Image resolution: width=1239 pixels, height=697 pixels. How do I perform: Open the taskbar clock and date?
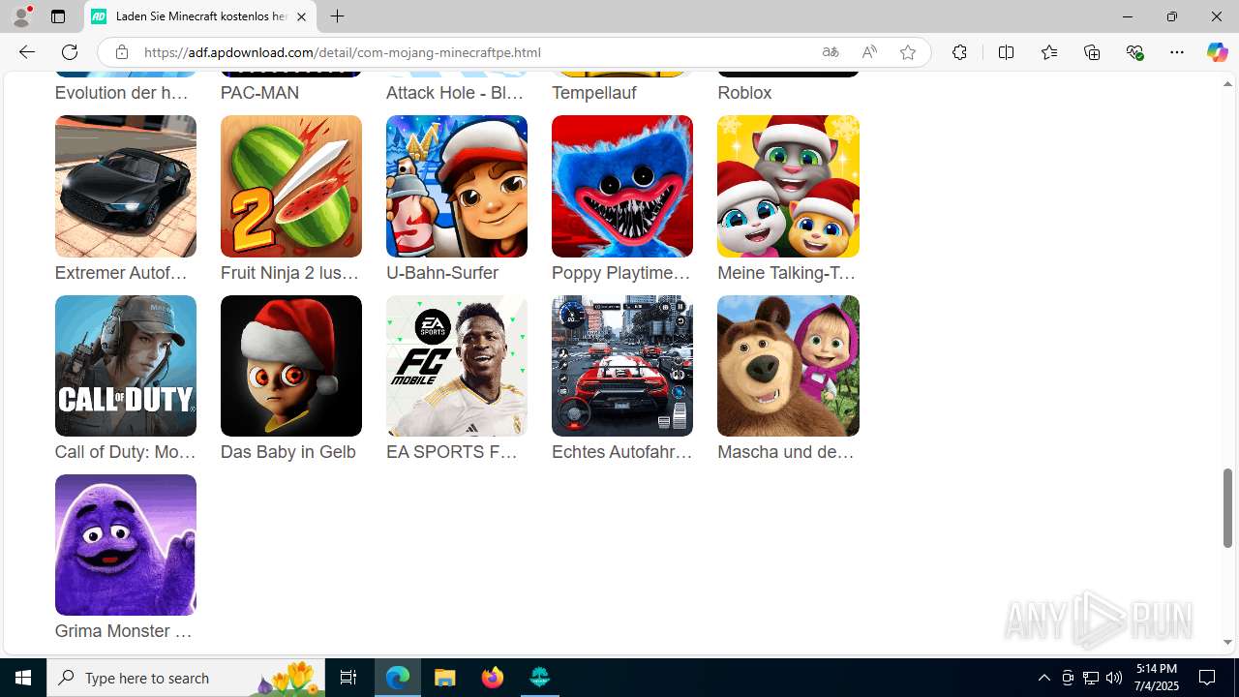coord(1157,678)
